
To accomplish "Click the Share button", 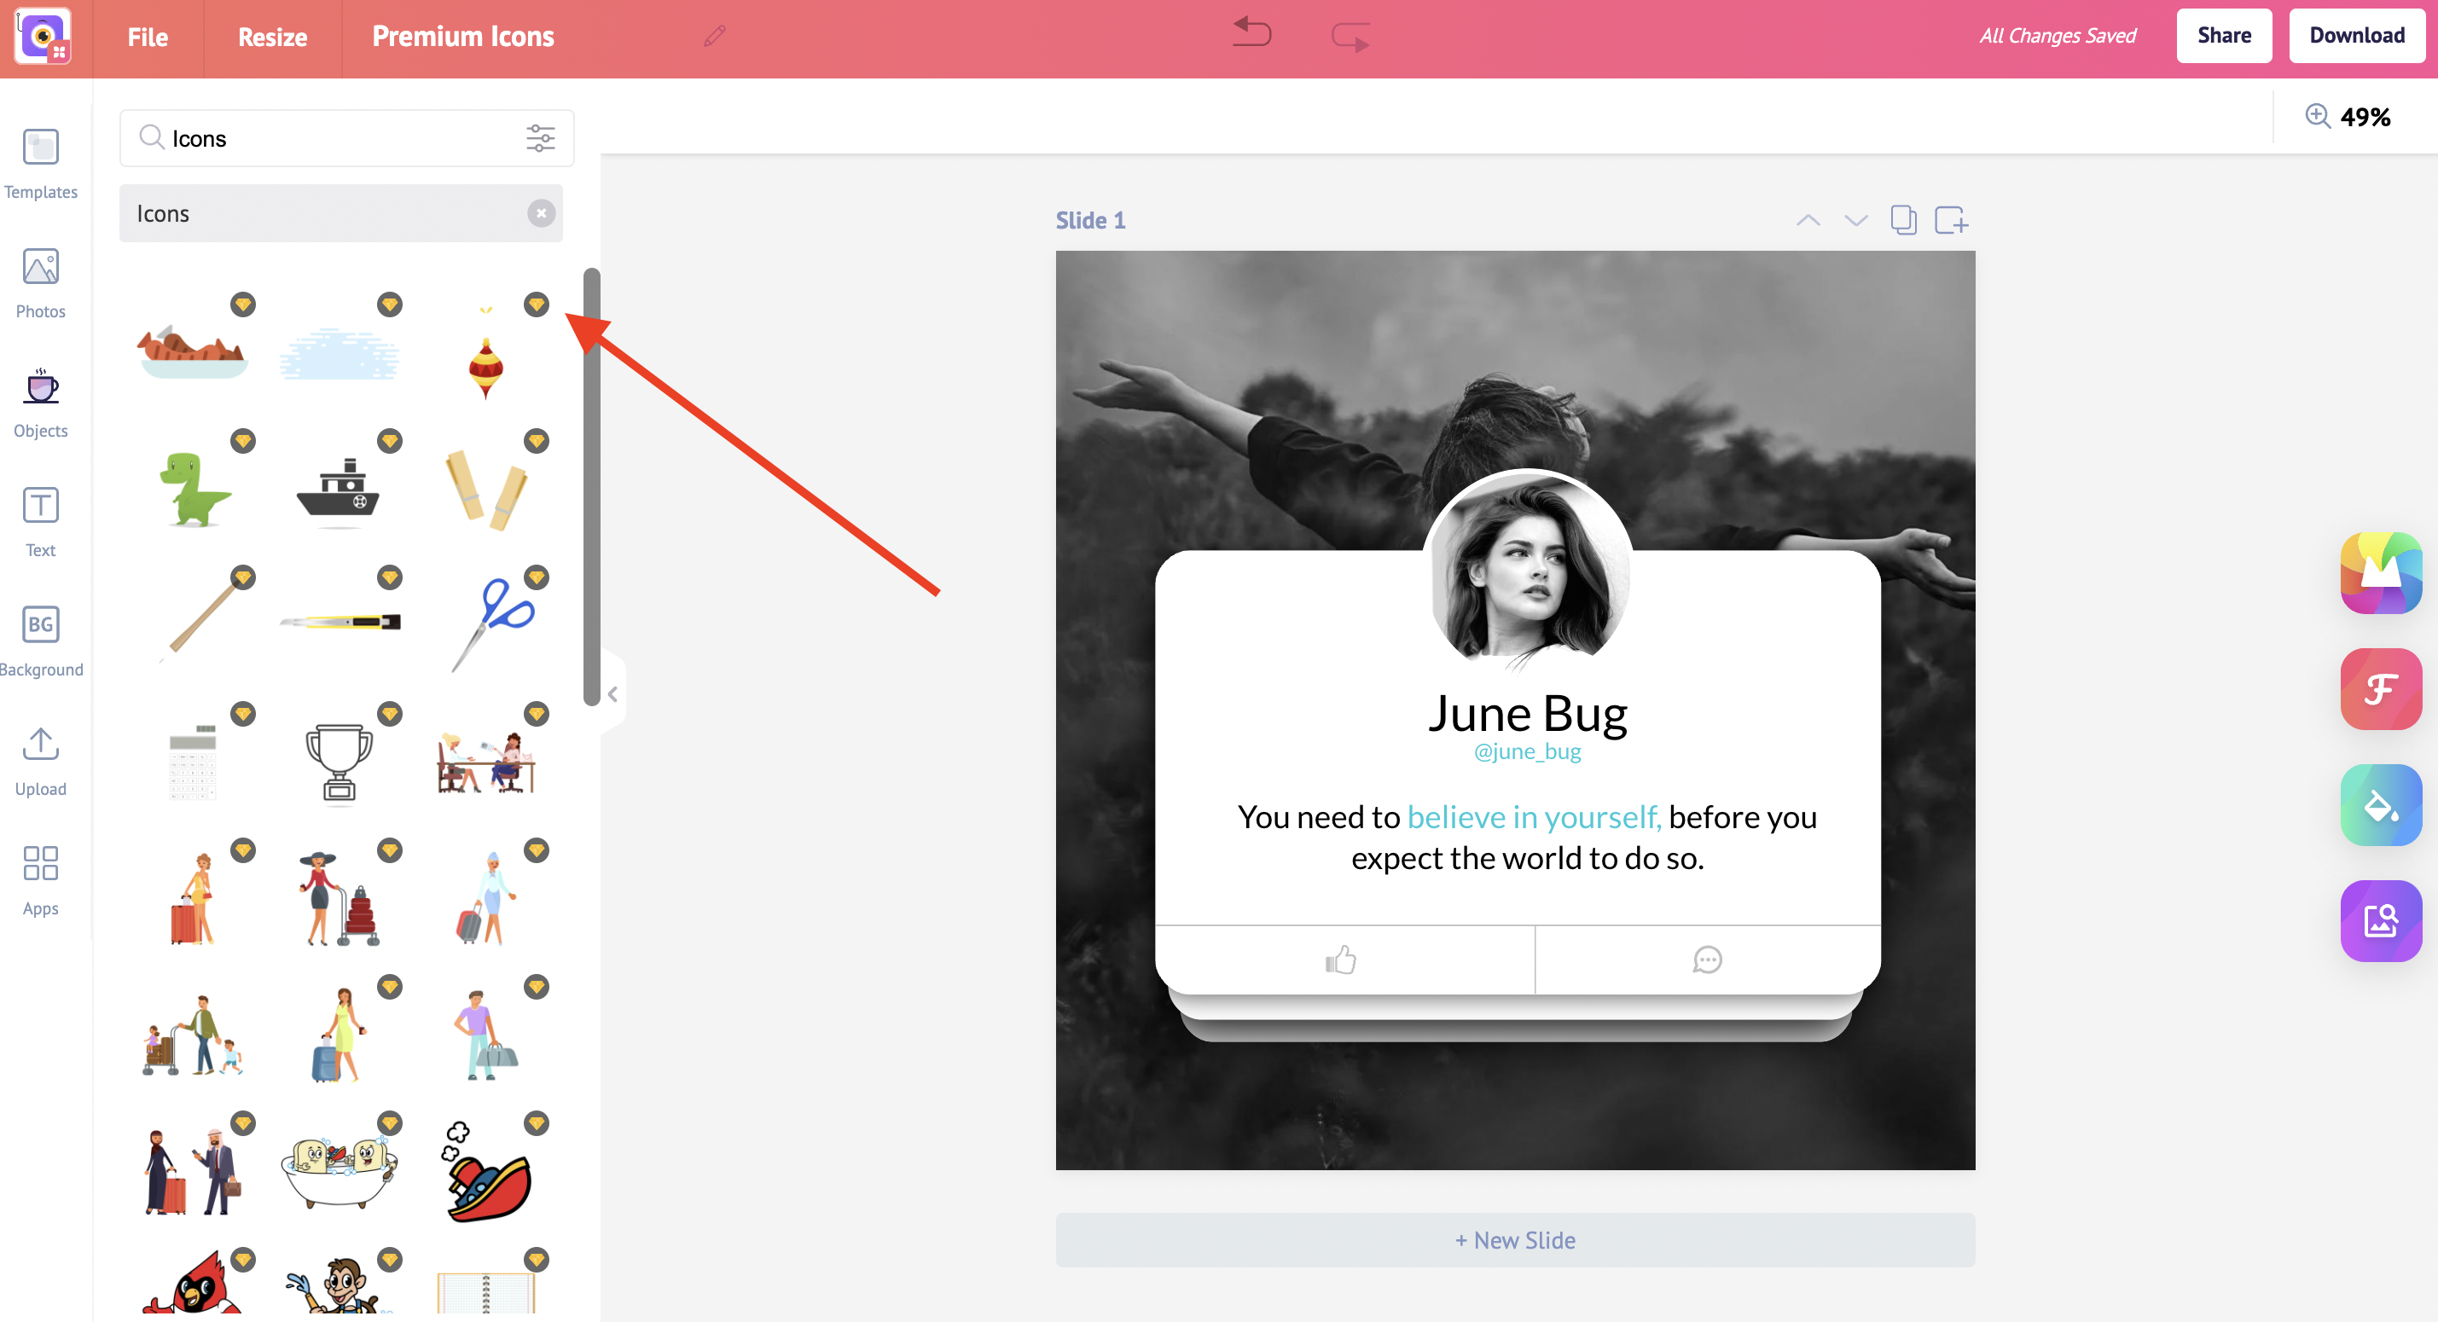I will click(2223, 36).
